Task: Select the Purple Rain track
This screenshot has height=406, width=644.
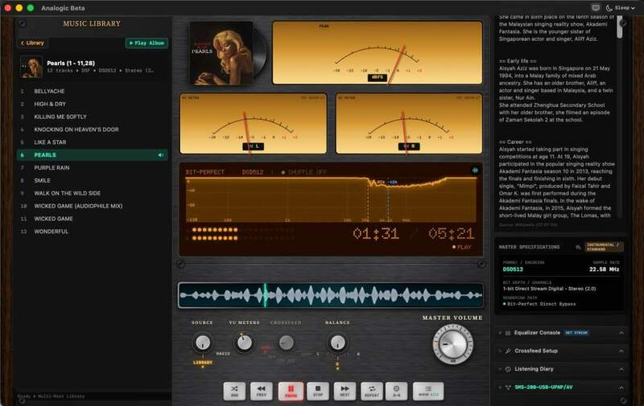Action: (x=93, y=168)
